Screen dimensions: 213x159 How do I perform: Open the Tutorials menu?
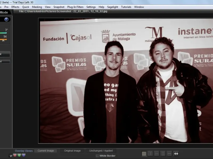pyautogui.click(x=126, y=7)
